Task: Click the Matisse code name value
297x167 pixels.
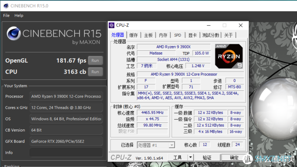Action: (x=156, y=53)
